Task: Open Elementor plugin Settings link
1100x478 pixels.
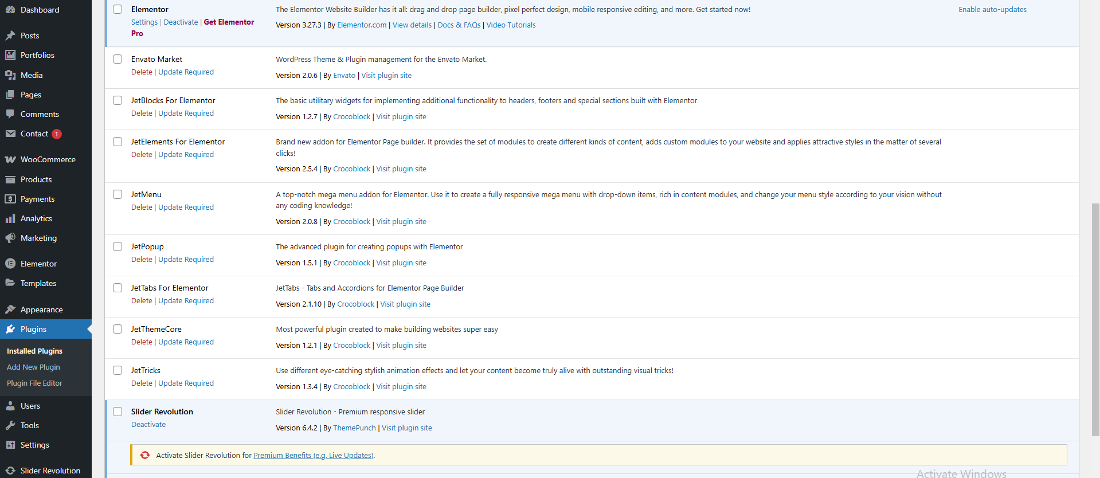Action: pyautogui.click(x=144, y=22)
